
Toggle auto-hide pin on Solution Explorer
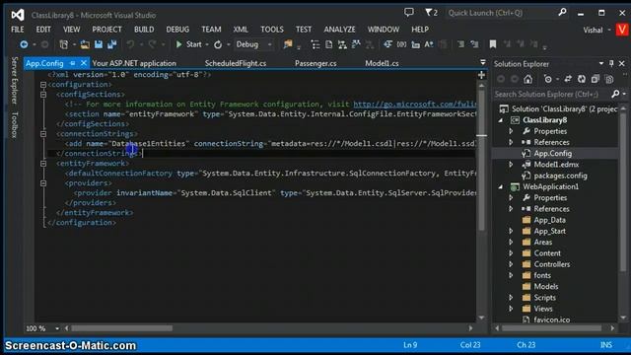tap(611, 63)
